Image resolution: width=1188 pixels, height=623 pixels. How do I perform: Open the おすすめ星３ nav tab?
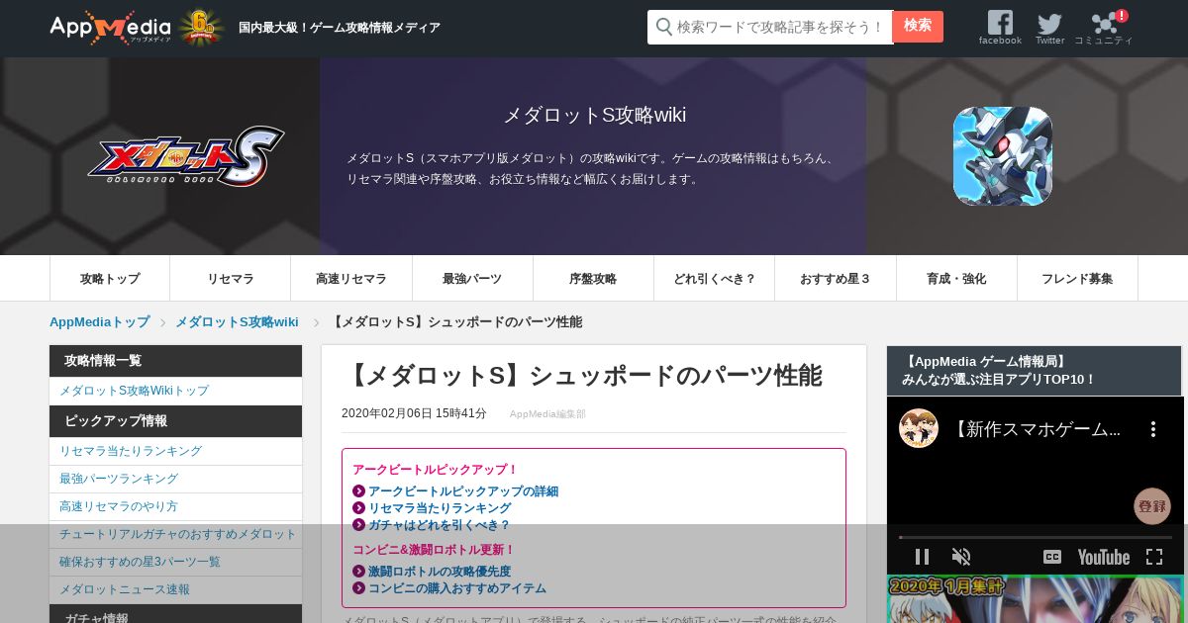click(x=836, y=278)
